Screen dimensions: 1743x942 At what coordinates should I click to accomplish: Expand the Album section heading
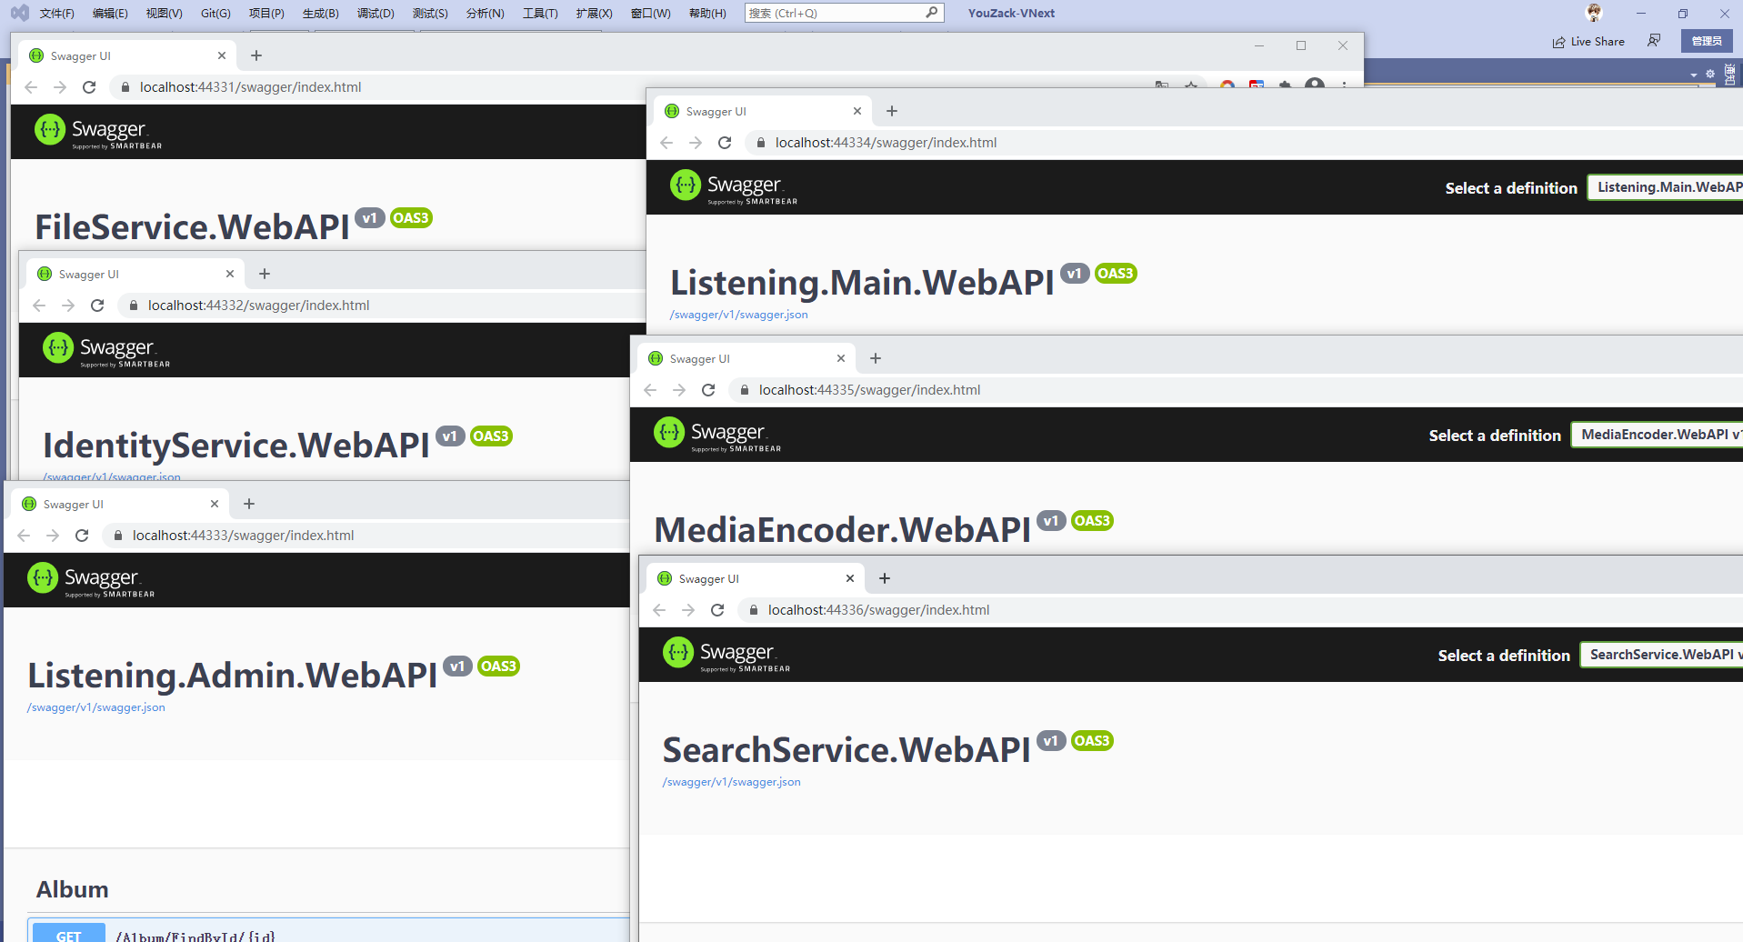pyautogui.click(x=72, y=889)
